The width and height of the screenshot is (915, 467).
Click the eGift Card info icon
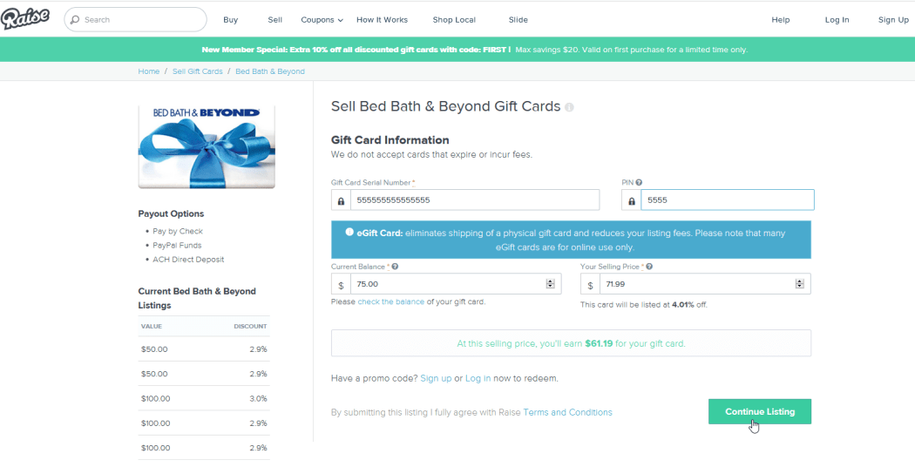pyautogui.click(x=349, y=233)
